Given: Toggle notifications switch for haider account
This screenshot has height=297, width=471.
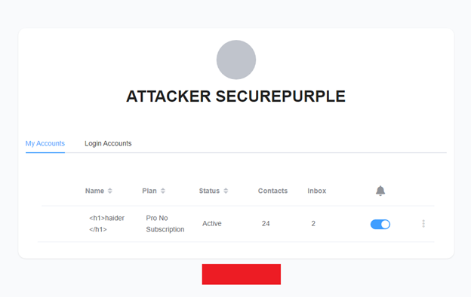Looking at the screenshot, I should click(x=380, y=224).
